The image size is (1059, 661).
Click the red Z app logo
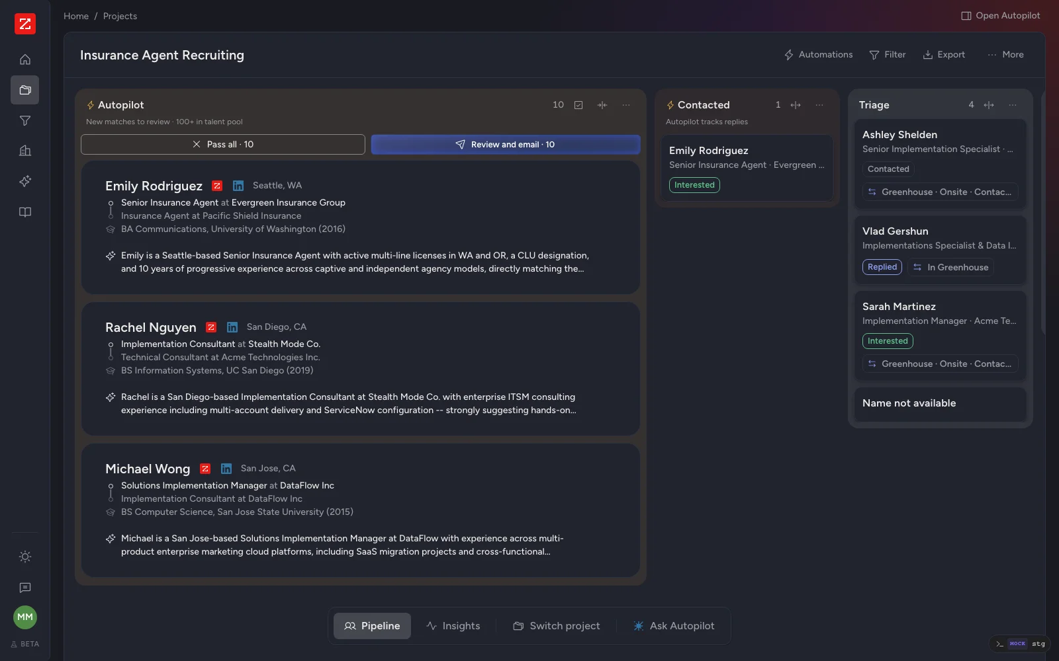[x=25, y=24]
